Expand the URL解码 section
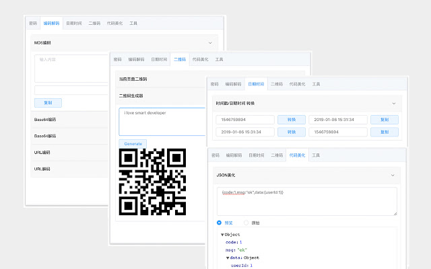Image resolution: width=431 pixels, height=269 pixels. [69, 169]
